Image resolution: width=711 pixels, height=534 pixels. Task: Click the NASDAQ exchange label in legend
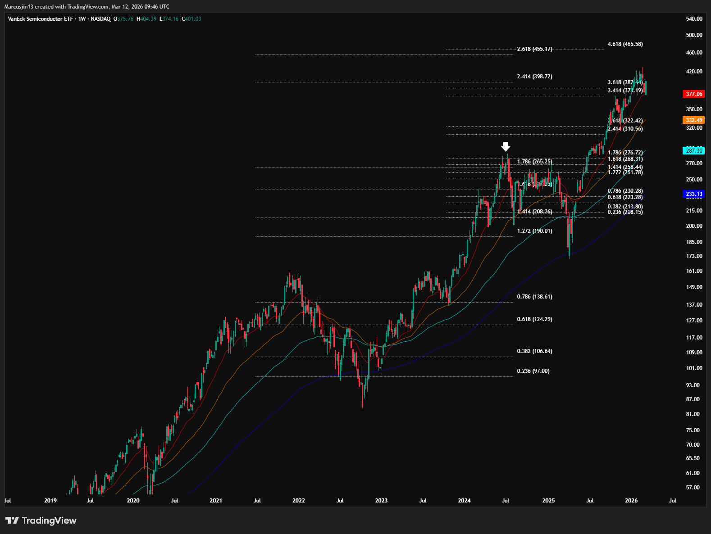[x=100, y=19]
